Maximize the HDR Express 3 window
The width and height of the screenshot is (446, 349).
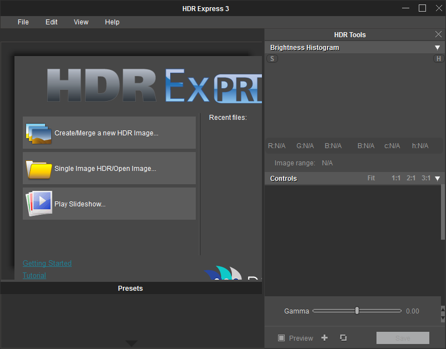coord(422,8)
